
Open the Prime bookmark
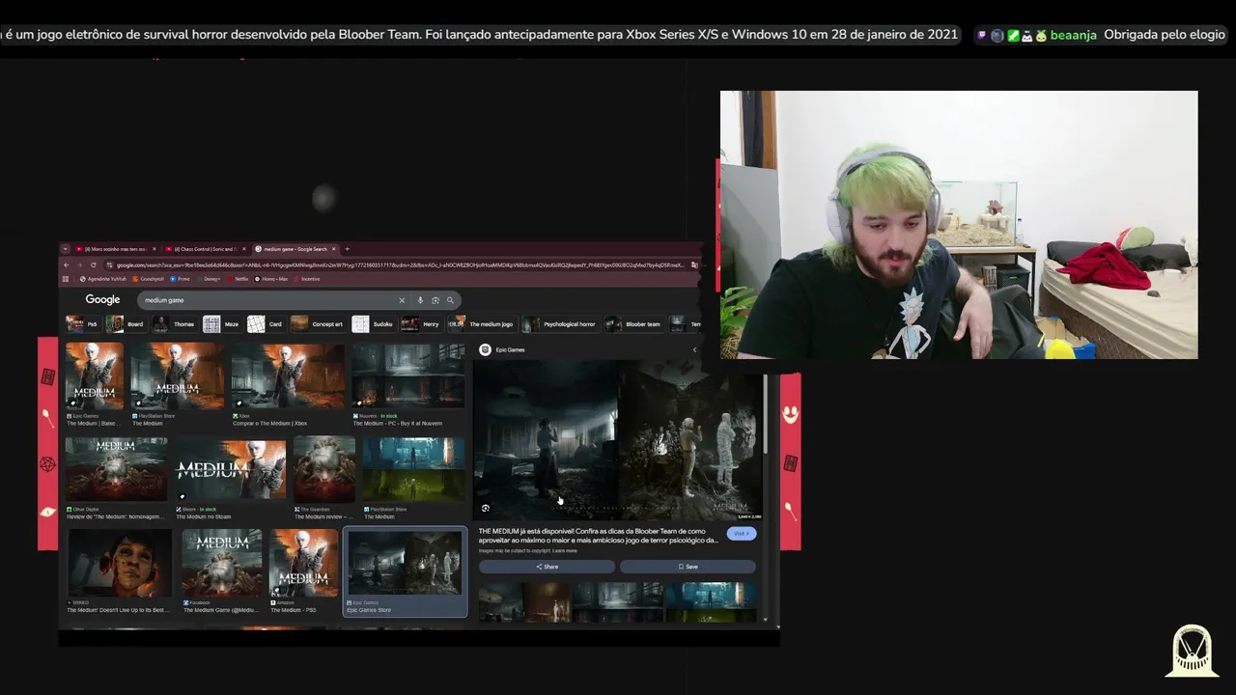tap(180, 279)
